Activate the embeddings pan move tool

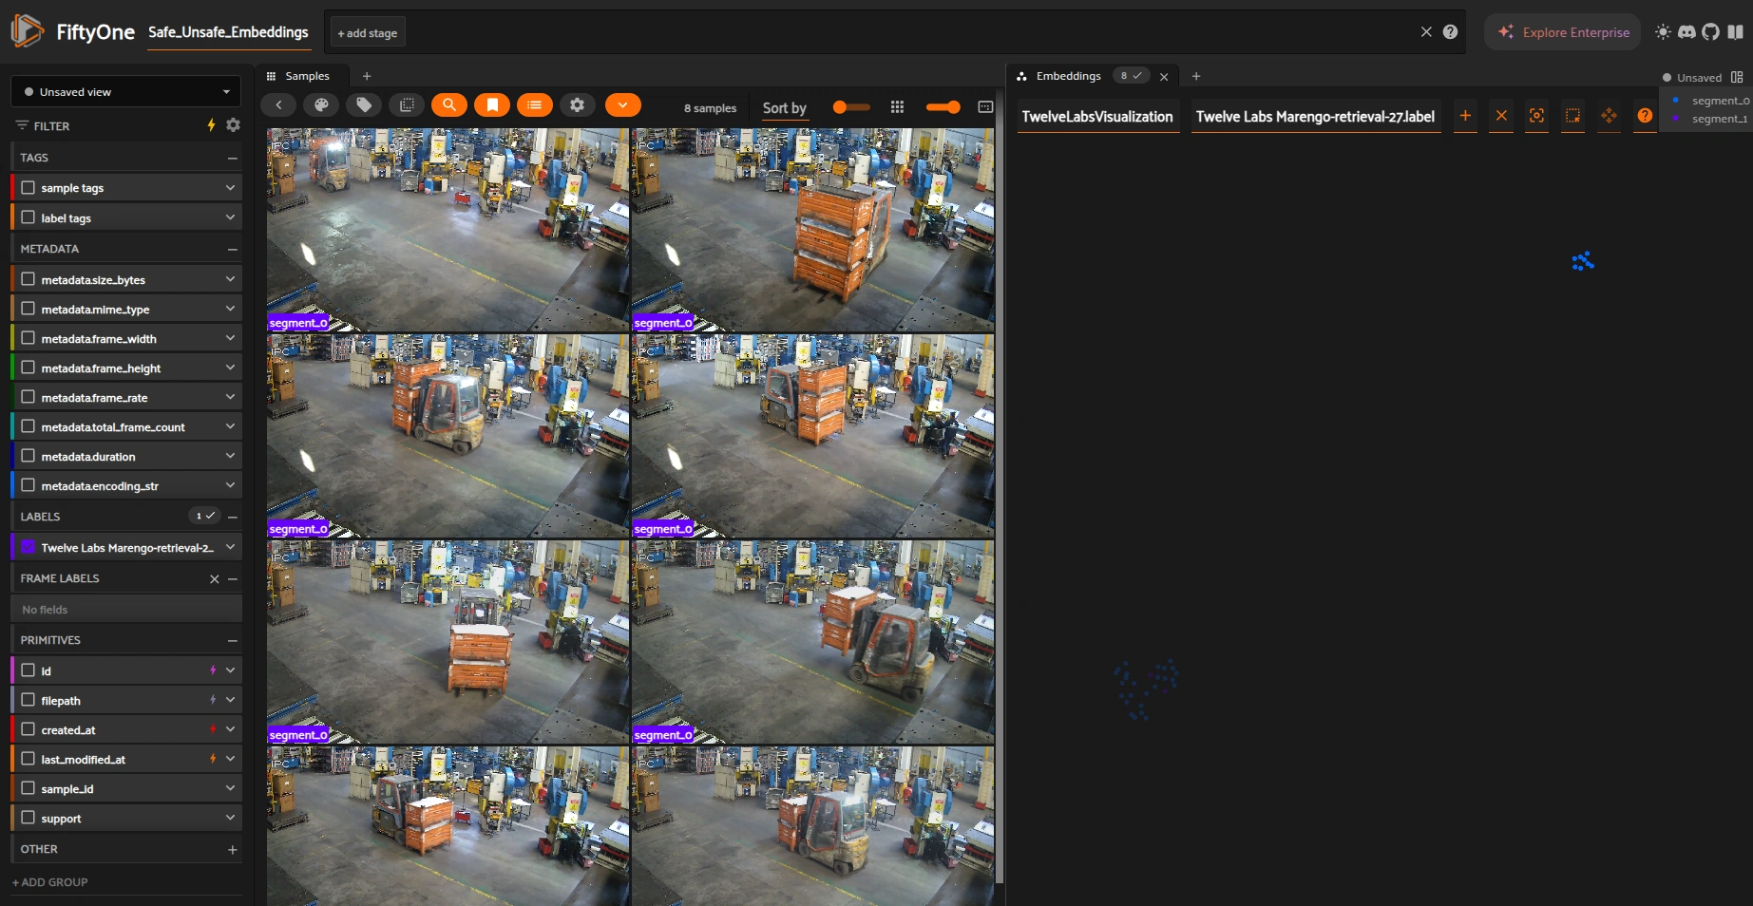[x=1609, y=116]
